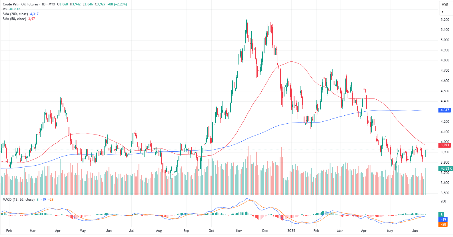Click the 5,200 level on price axis
The width and height of the screenshot is (453, 237).
point(445,20)
